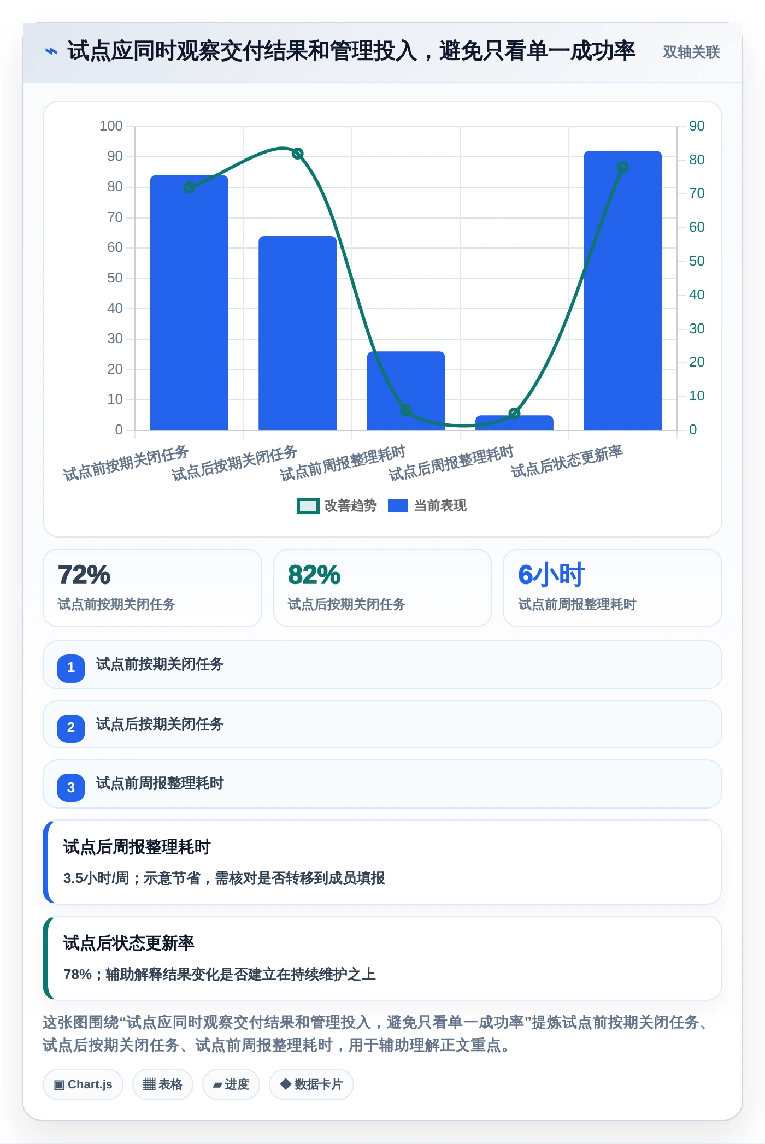Click the 试点后按期关闭任务 bar
Viewport: 765px width, 1144px height.
coord(297,333)
